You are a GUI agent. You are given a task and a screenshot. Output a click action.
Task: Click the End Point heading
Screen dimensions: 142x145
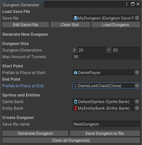(x=11, y=79)
